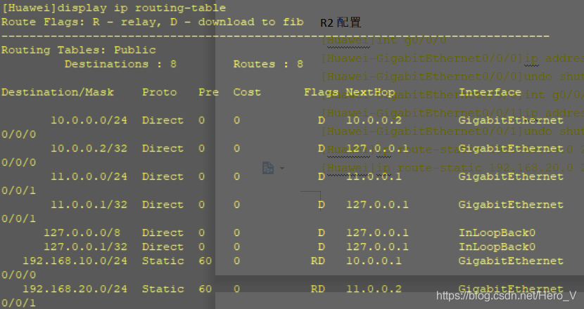Click the 'Interface' column header
The height and width of the screenshot is (309, 584).
click(x=490, y=92)
